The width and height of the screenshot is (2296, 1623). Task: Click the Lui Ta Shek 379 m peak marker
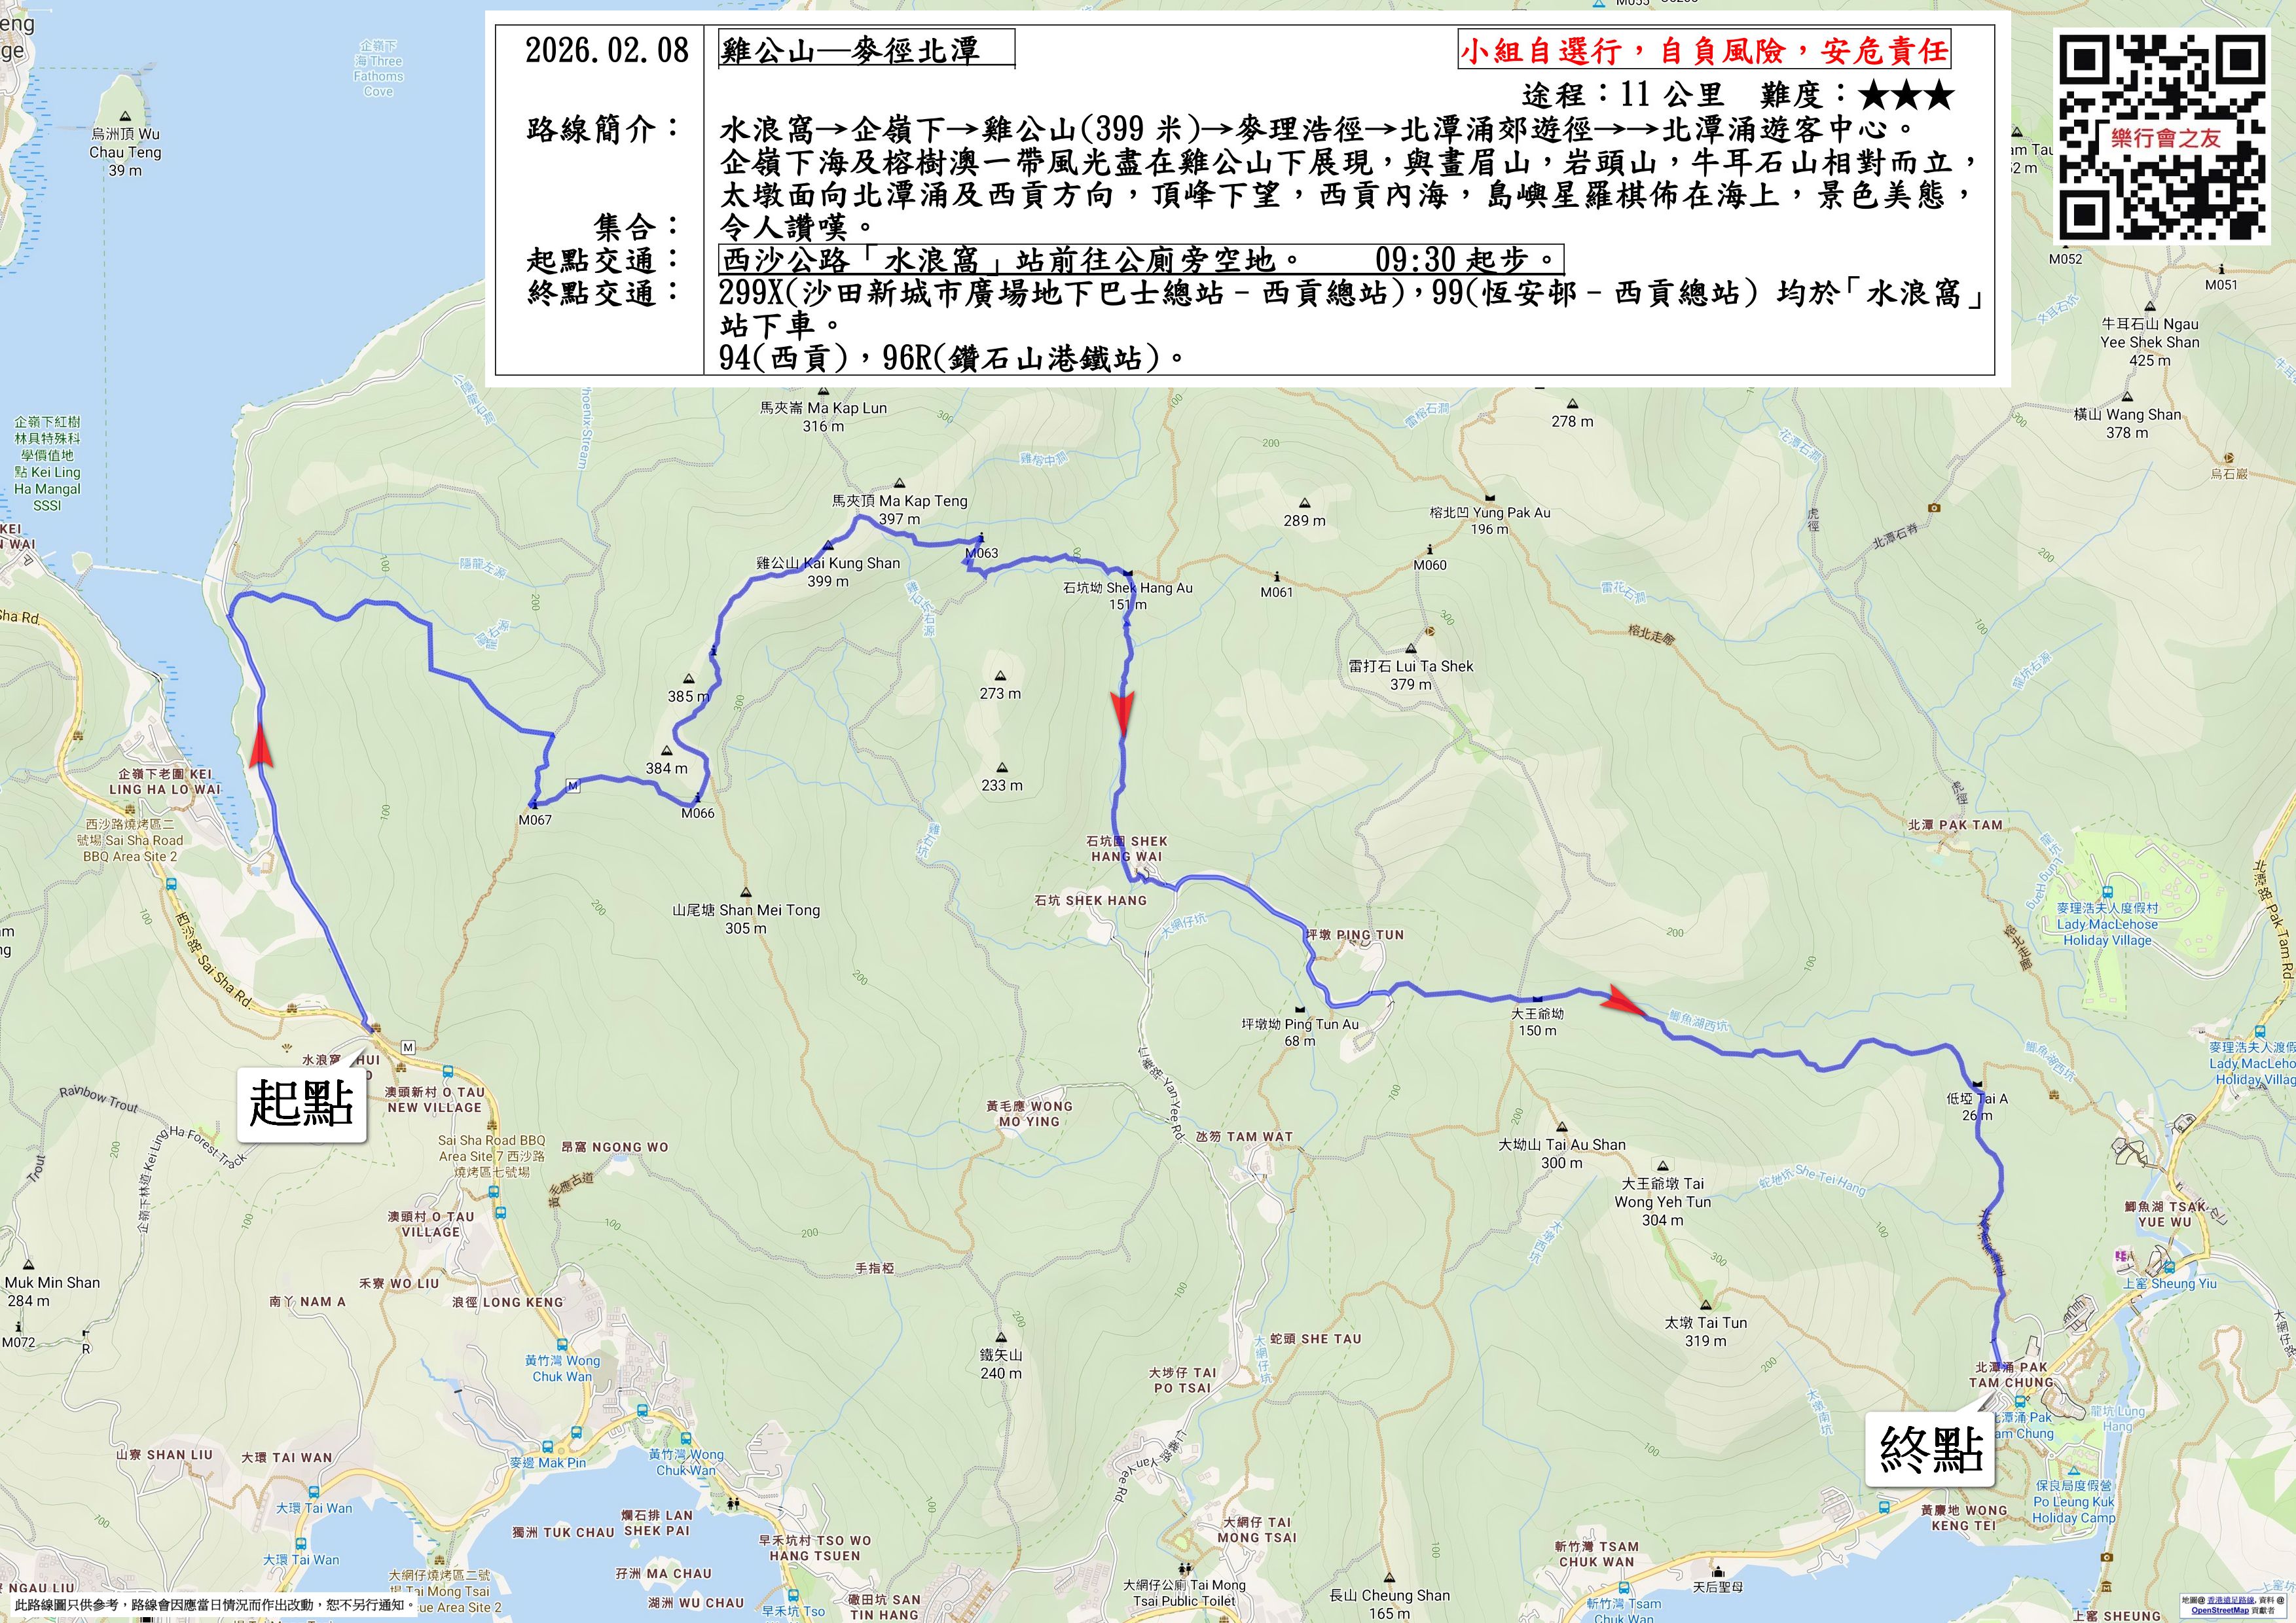coord(1410,649)
